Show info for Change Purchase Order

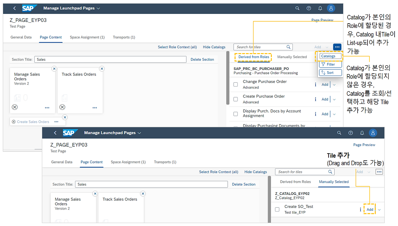click(316, 85)
